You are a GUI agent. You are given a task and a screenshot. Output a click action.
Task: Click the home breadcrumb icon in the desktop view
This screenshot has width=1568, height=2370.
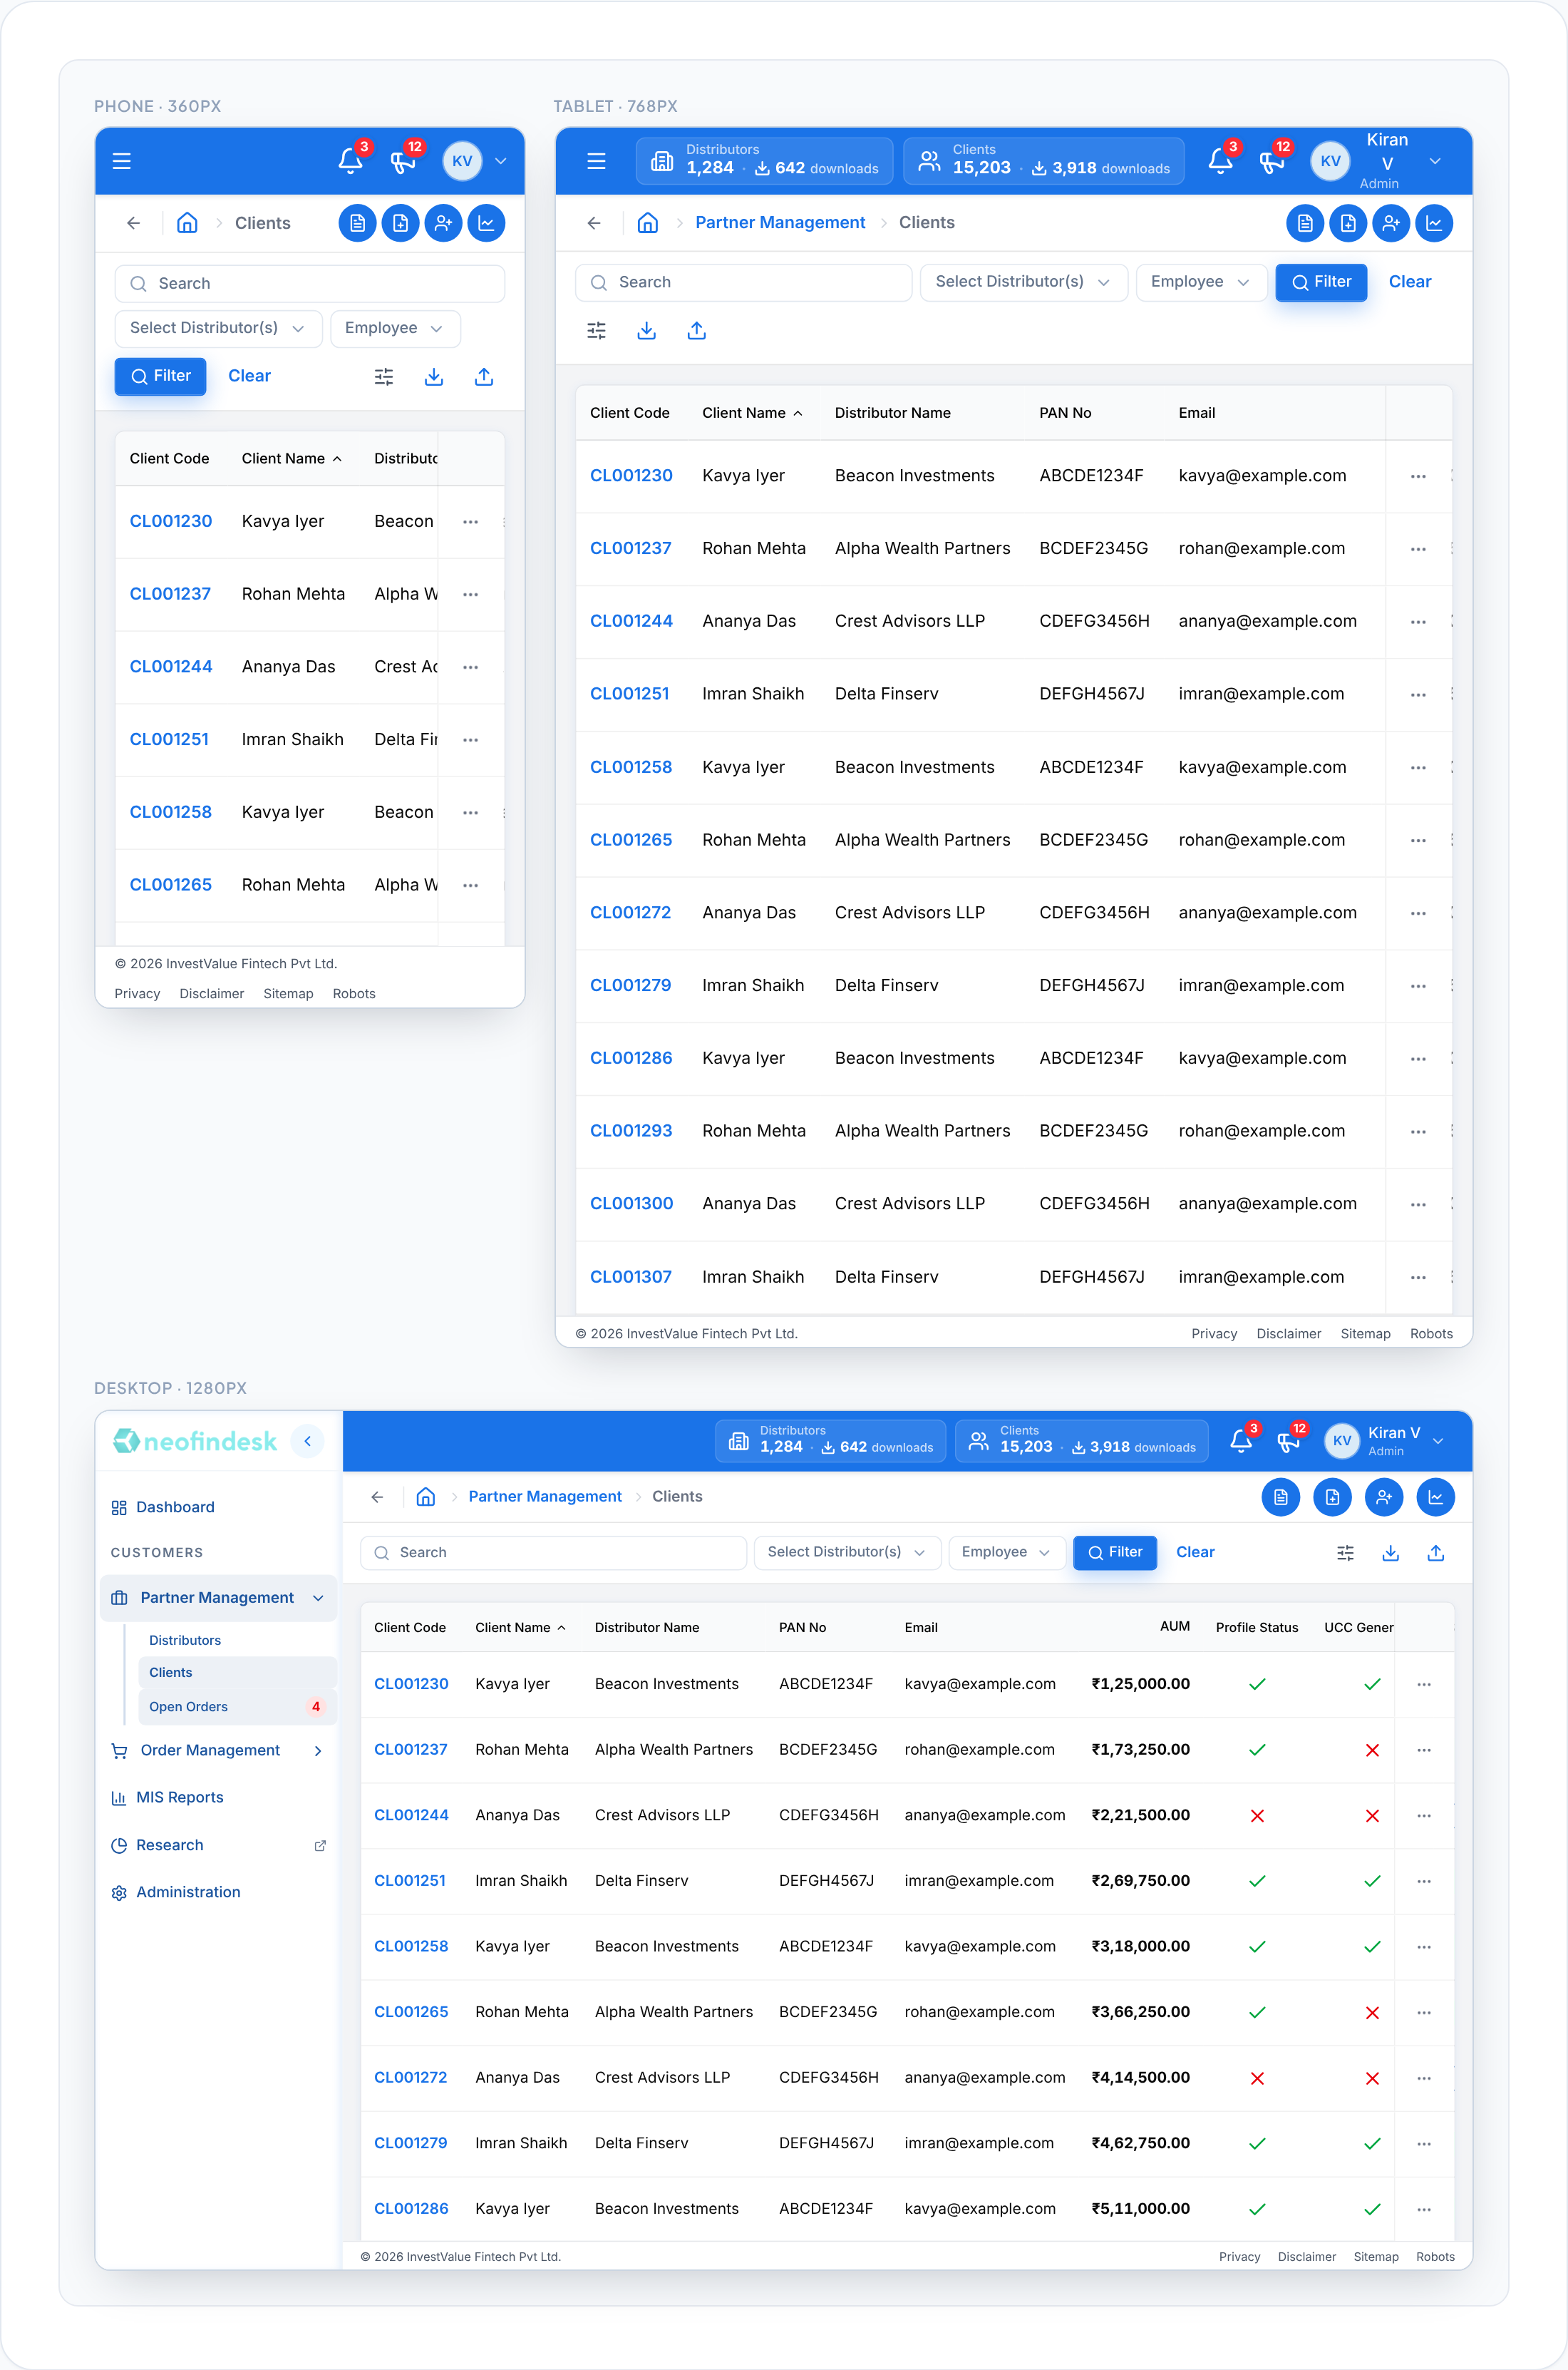426,1497
